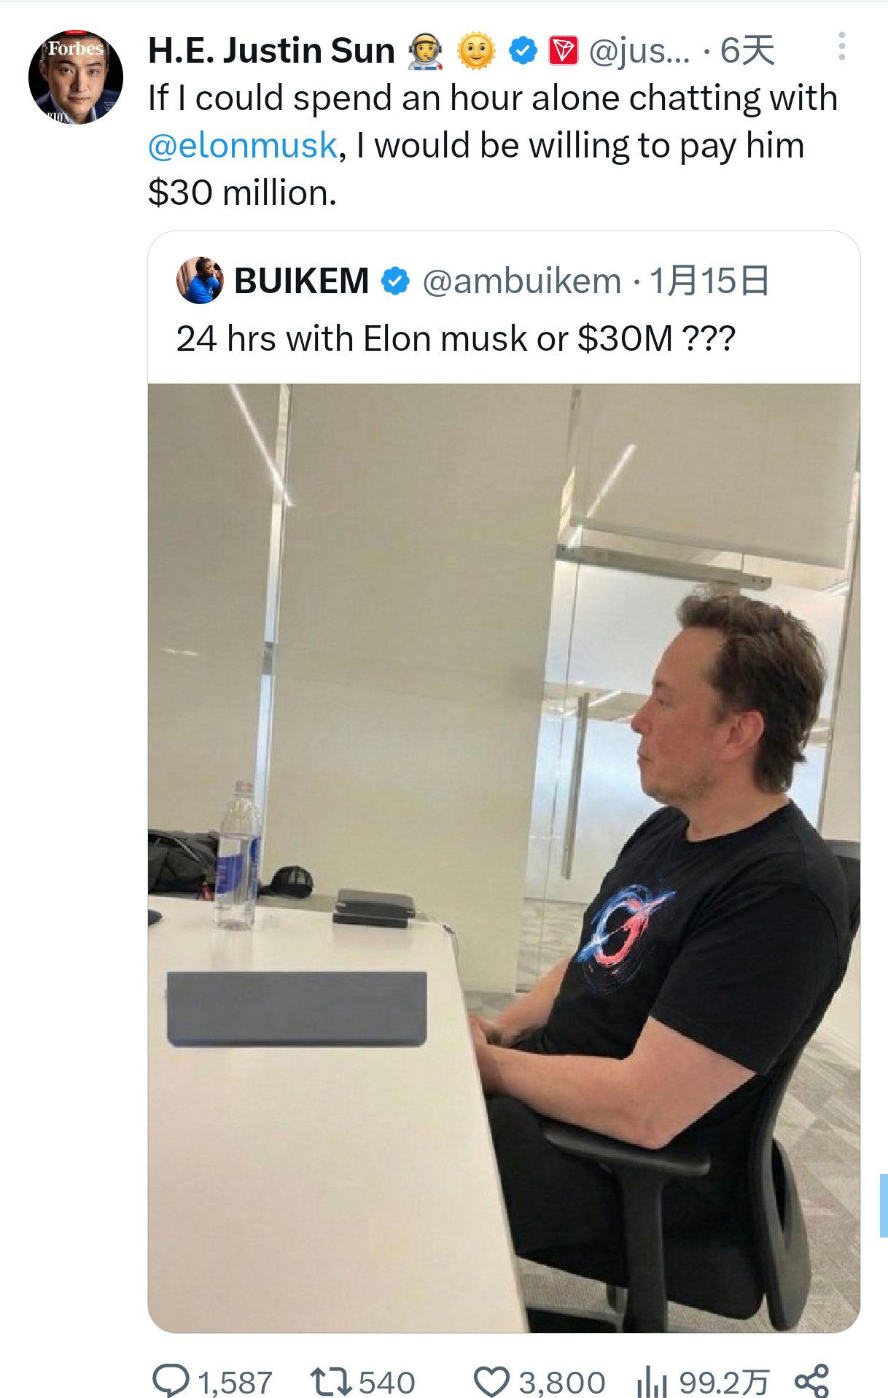Follow the @elonmusk mention link
The width and height of the screenshot is (888, 1398).
coord(243,145)
